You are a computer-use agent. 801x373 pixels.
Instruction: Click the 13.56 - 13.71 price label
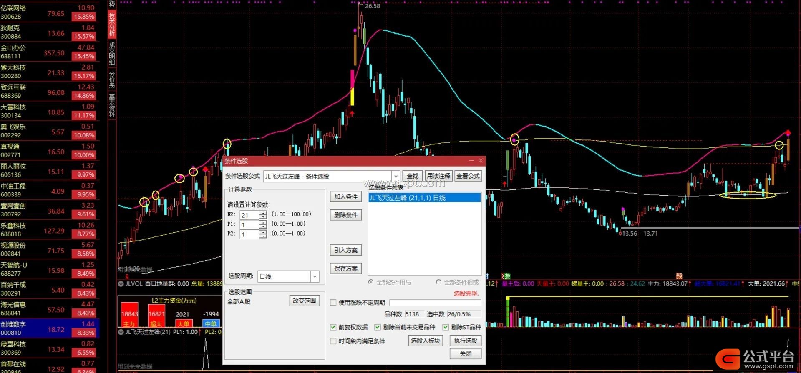pyautogui.click(x=640, y=234)
